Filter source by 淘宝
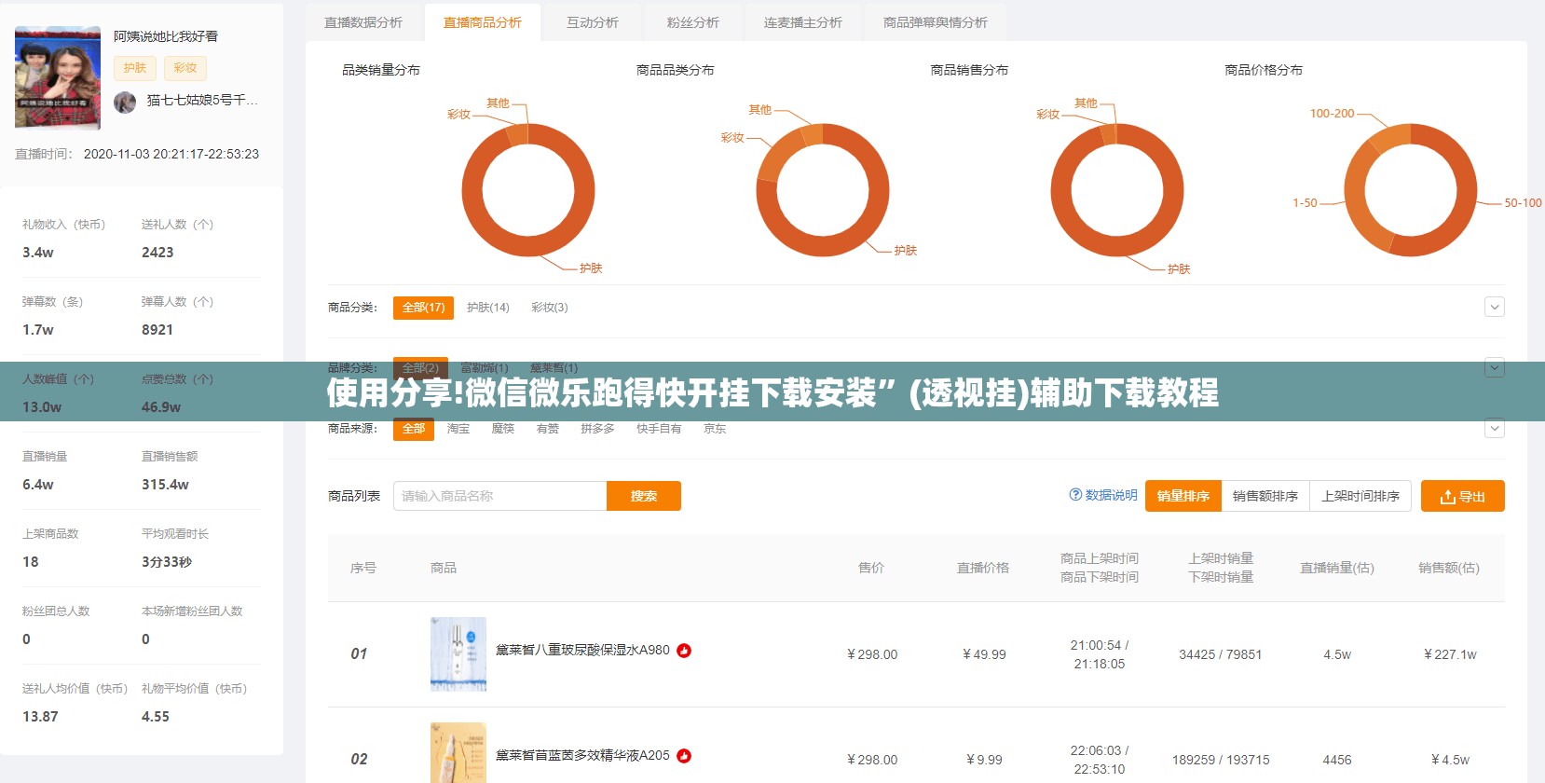1545x783 pixels. coord(458,429)
